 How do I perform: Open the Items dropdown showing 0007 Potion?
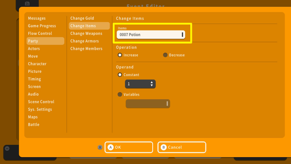click(151, 34)
